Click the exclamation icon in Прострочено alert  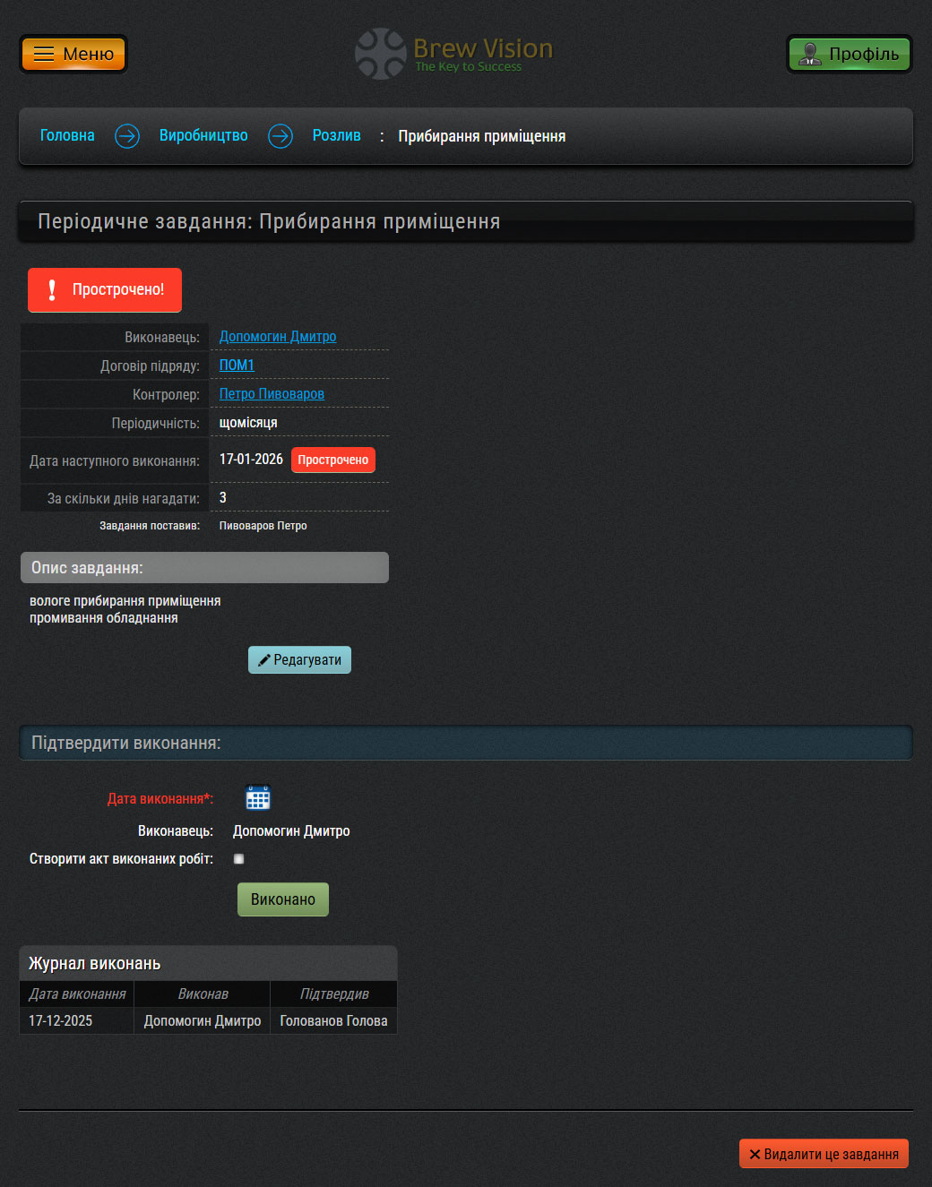(x=52, y=290)
